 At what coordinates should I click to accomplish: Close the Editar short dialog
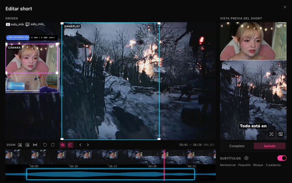285,7
